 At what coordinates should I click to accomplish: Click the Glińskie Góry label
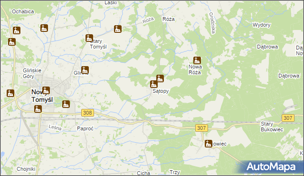[x=32, y=73]
